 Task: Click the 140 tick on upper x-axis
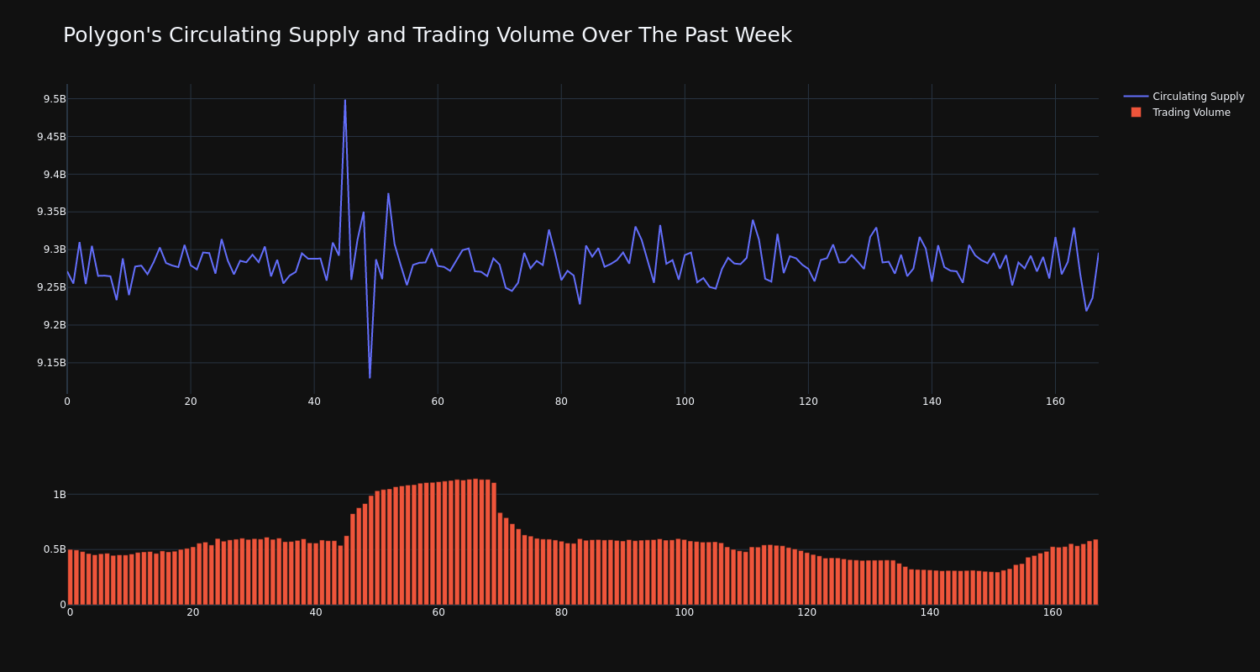pos(932,402)
